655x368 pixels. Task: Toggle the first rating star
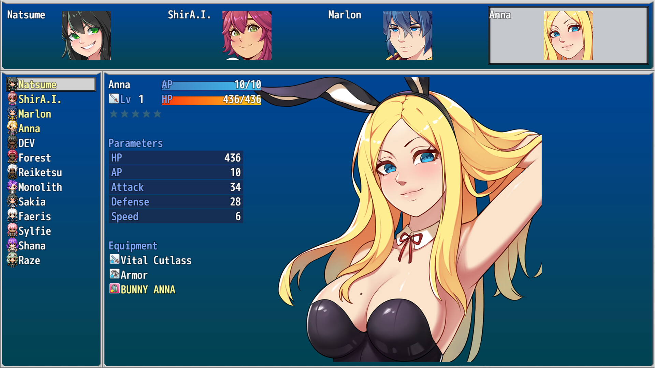(x=113, y=114)
